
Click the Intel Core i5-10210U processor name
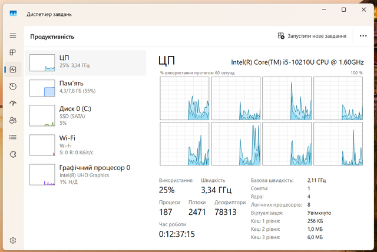(297, 62)
